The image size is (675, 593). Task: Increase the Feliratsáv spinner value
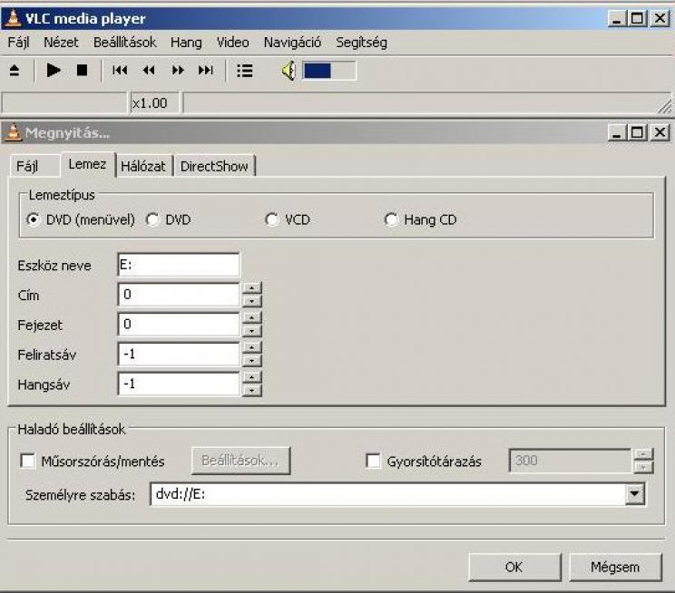tap(252, 347)
